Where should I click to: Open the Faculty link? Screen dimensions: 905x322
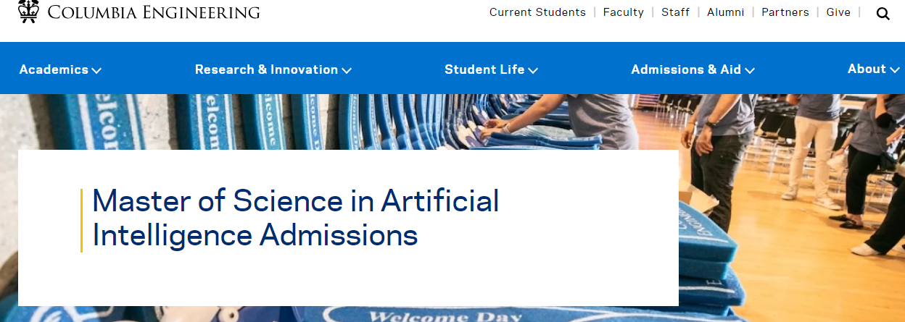tap(624, 12)
